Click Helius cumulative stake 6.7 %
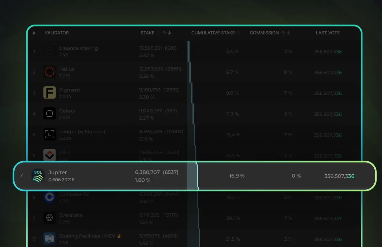Viewport: 382px width, 247px height. [x=232, y=72]
